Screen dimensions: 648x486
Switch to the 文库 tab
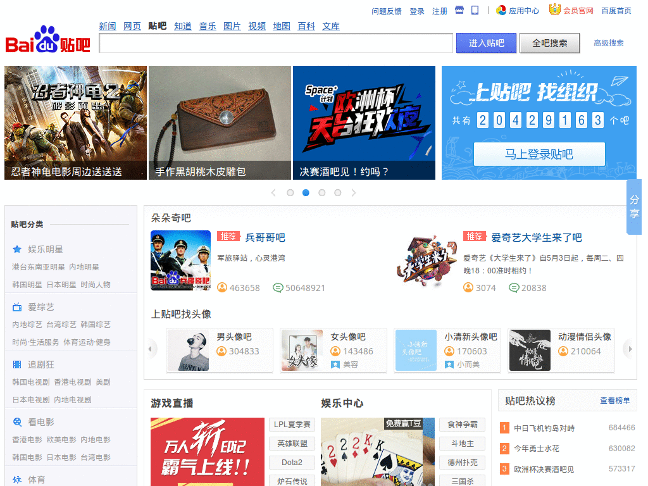tap(331, 26)
